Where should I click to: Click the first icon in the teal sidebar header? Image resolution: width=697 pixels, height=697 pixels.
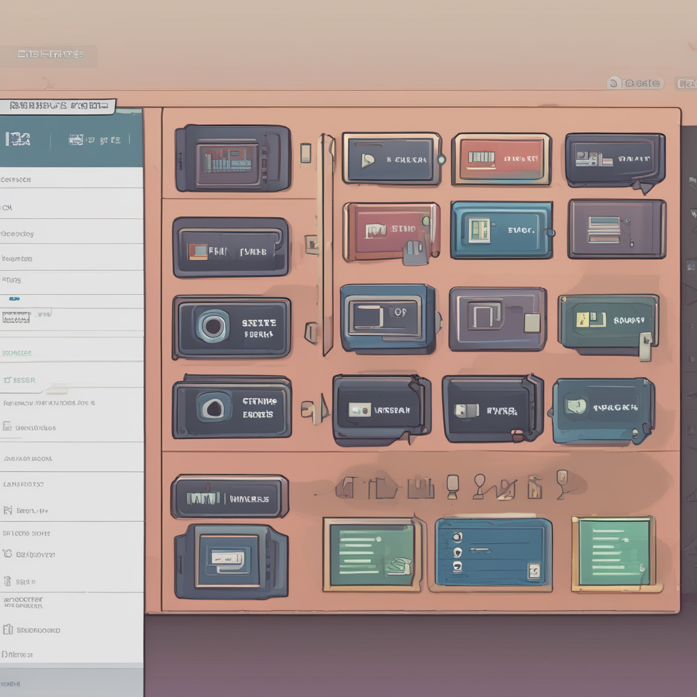tap(17, 139)
